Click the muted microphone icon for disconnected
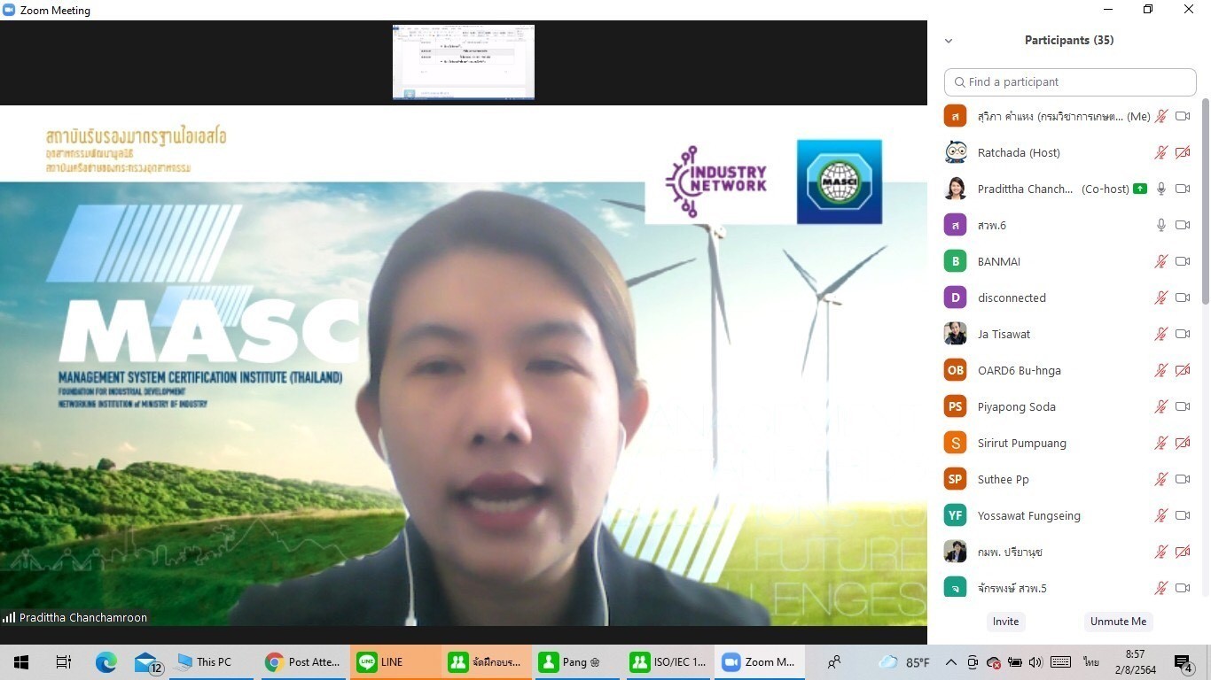The width and height of the screenshot is (1211, 680). (x=1160, y=297)
